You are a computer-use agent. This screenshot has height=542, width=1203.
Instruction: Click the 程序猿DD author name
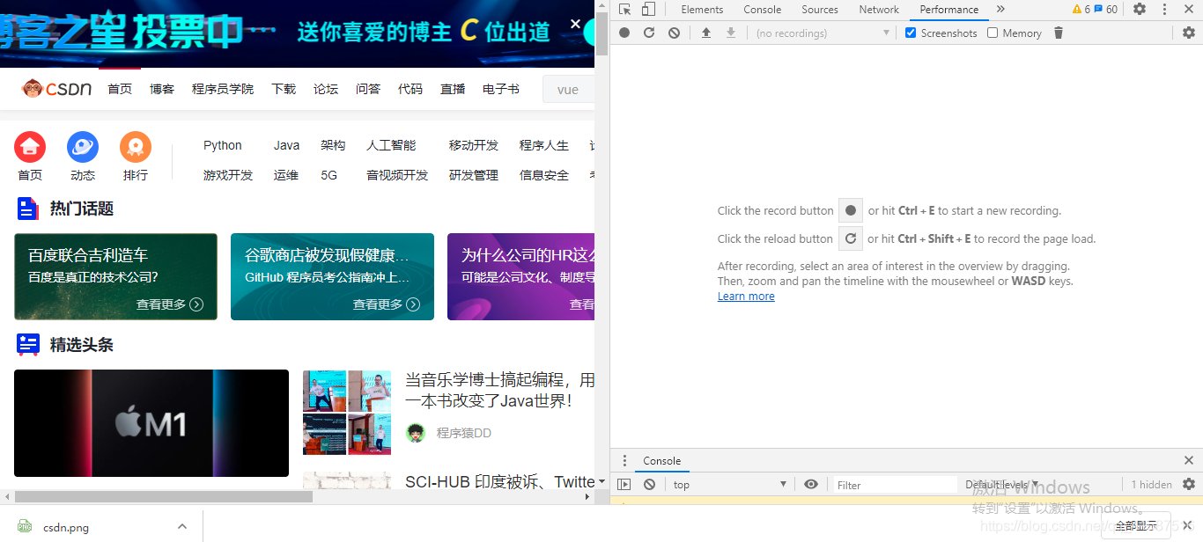coord(464,433)
